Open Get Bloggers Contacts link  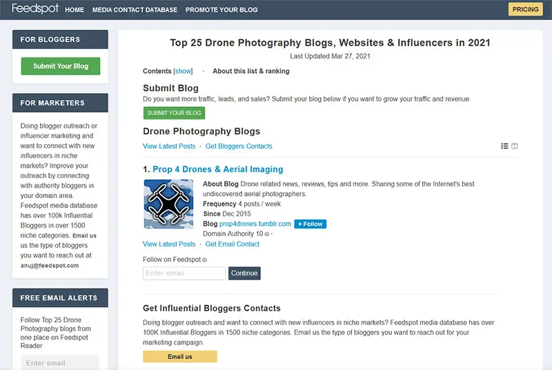click(x=239, y=146)
